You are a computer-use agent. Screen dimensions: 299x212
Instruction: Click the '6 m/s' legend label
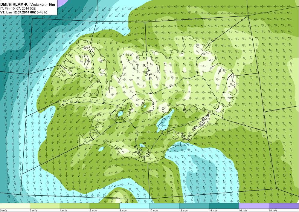point(93,211)
